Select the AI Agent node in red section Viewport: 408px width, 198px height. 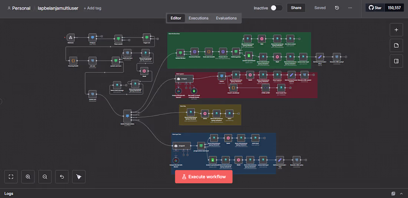[x=184, y=79]
